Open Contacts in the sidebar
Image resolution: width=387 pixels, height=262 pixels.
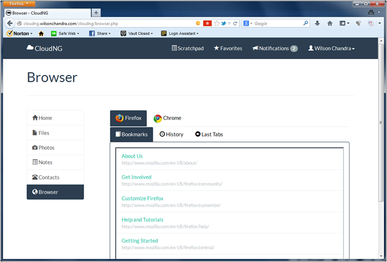55,177
